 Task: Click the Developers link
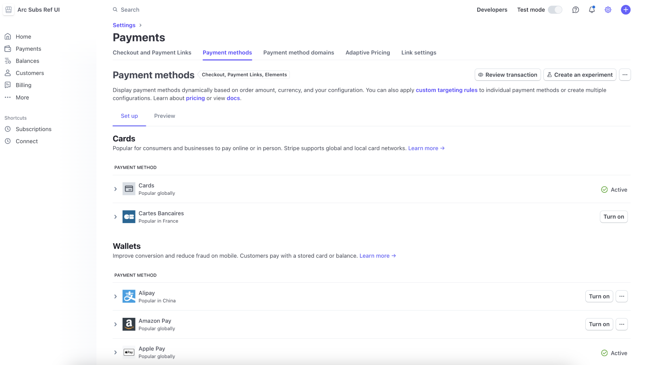click(492, 10)
